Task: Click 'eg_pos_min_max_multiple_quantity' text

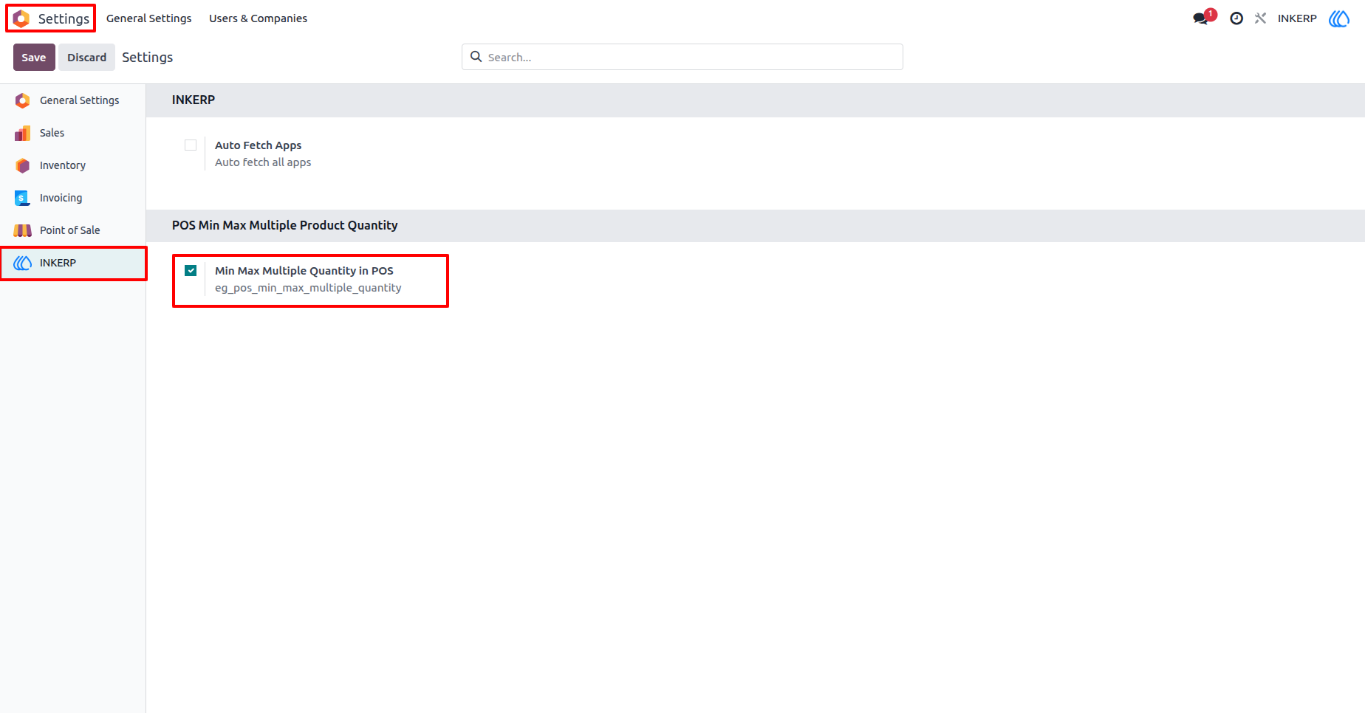Action: [x=308, y=288]
